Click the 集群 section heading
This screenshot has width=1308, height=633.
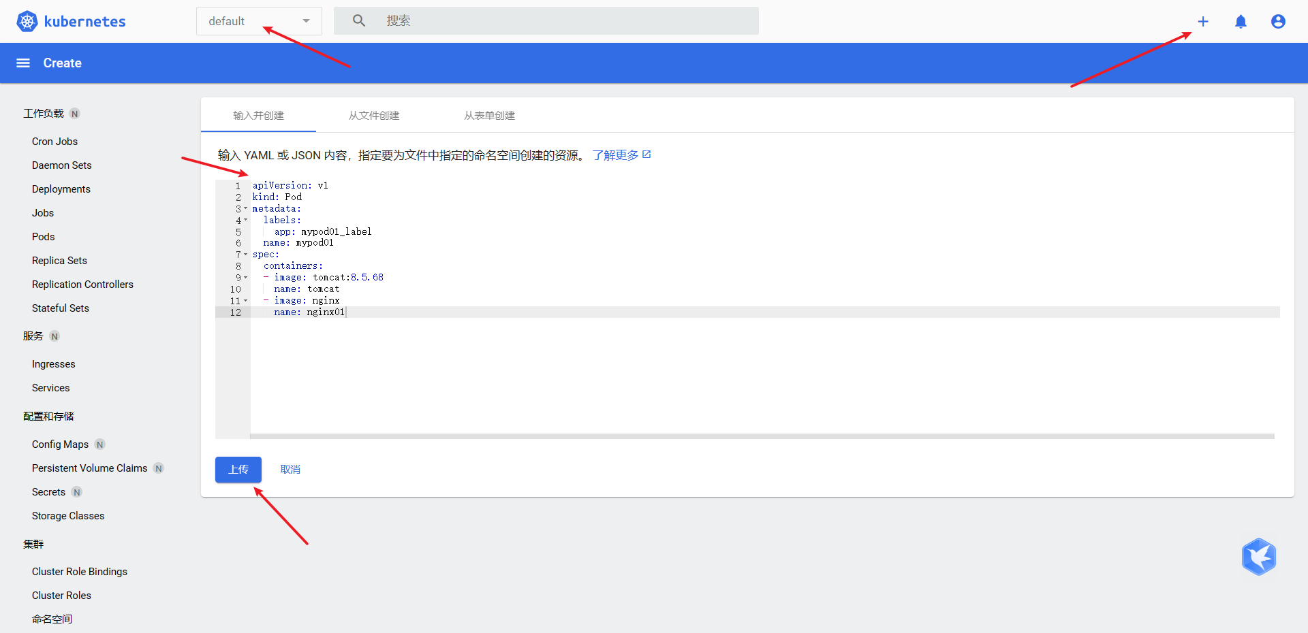(x=33, y=545)
